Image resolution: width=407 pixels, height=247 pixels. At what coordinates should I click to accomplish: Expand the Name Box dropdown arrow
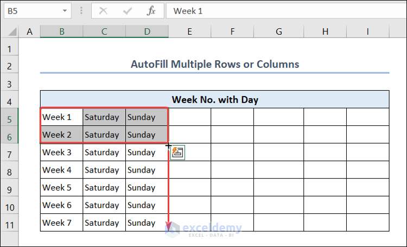click(65, 10)
